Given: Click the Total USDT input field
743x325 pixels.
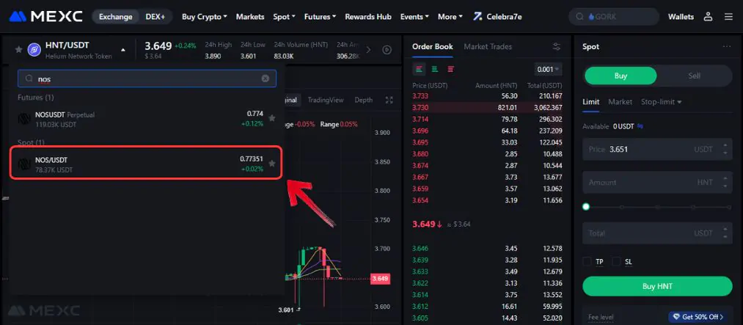Looking at the screenshot, I should [657, 233].
